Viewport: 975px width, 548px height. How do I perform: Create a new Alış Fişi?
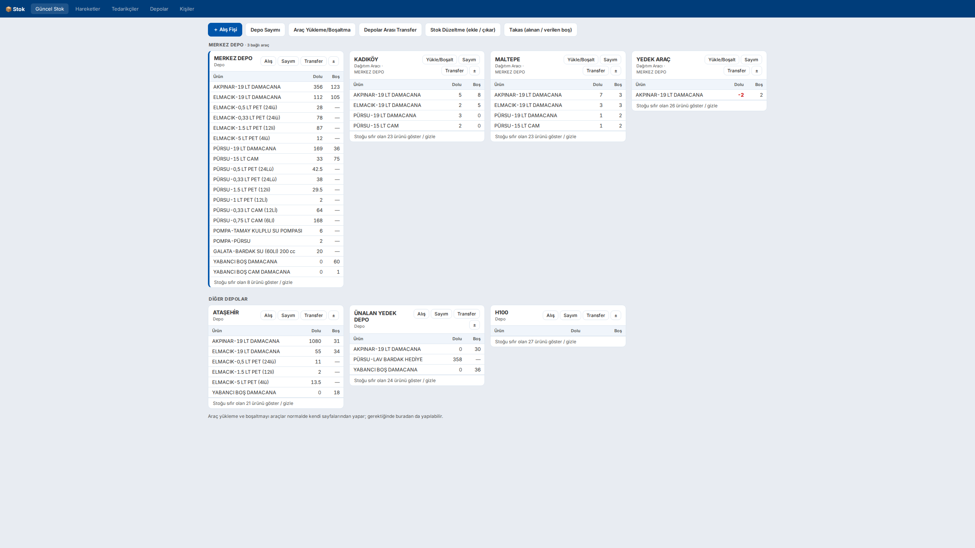coord(225,30)
